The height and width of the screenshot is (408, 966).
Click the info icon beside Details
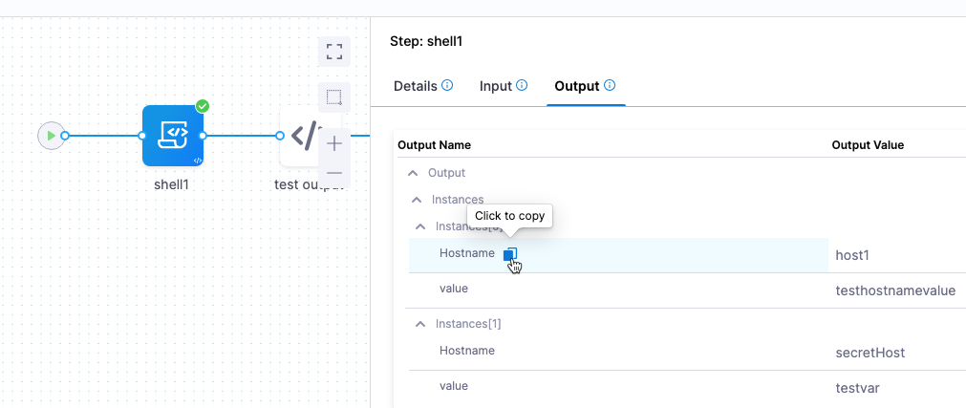[x=447, y=85]
